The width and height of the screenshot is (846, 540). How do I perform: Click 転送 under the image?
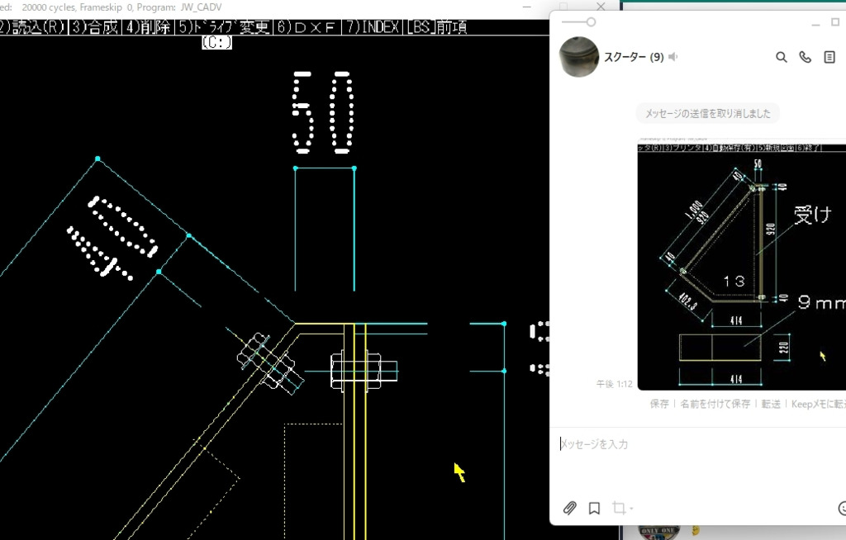coord(771,404)
